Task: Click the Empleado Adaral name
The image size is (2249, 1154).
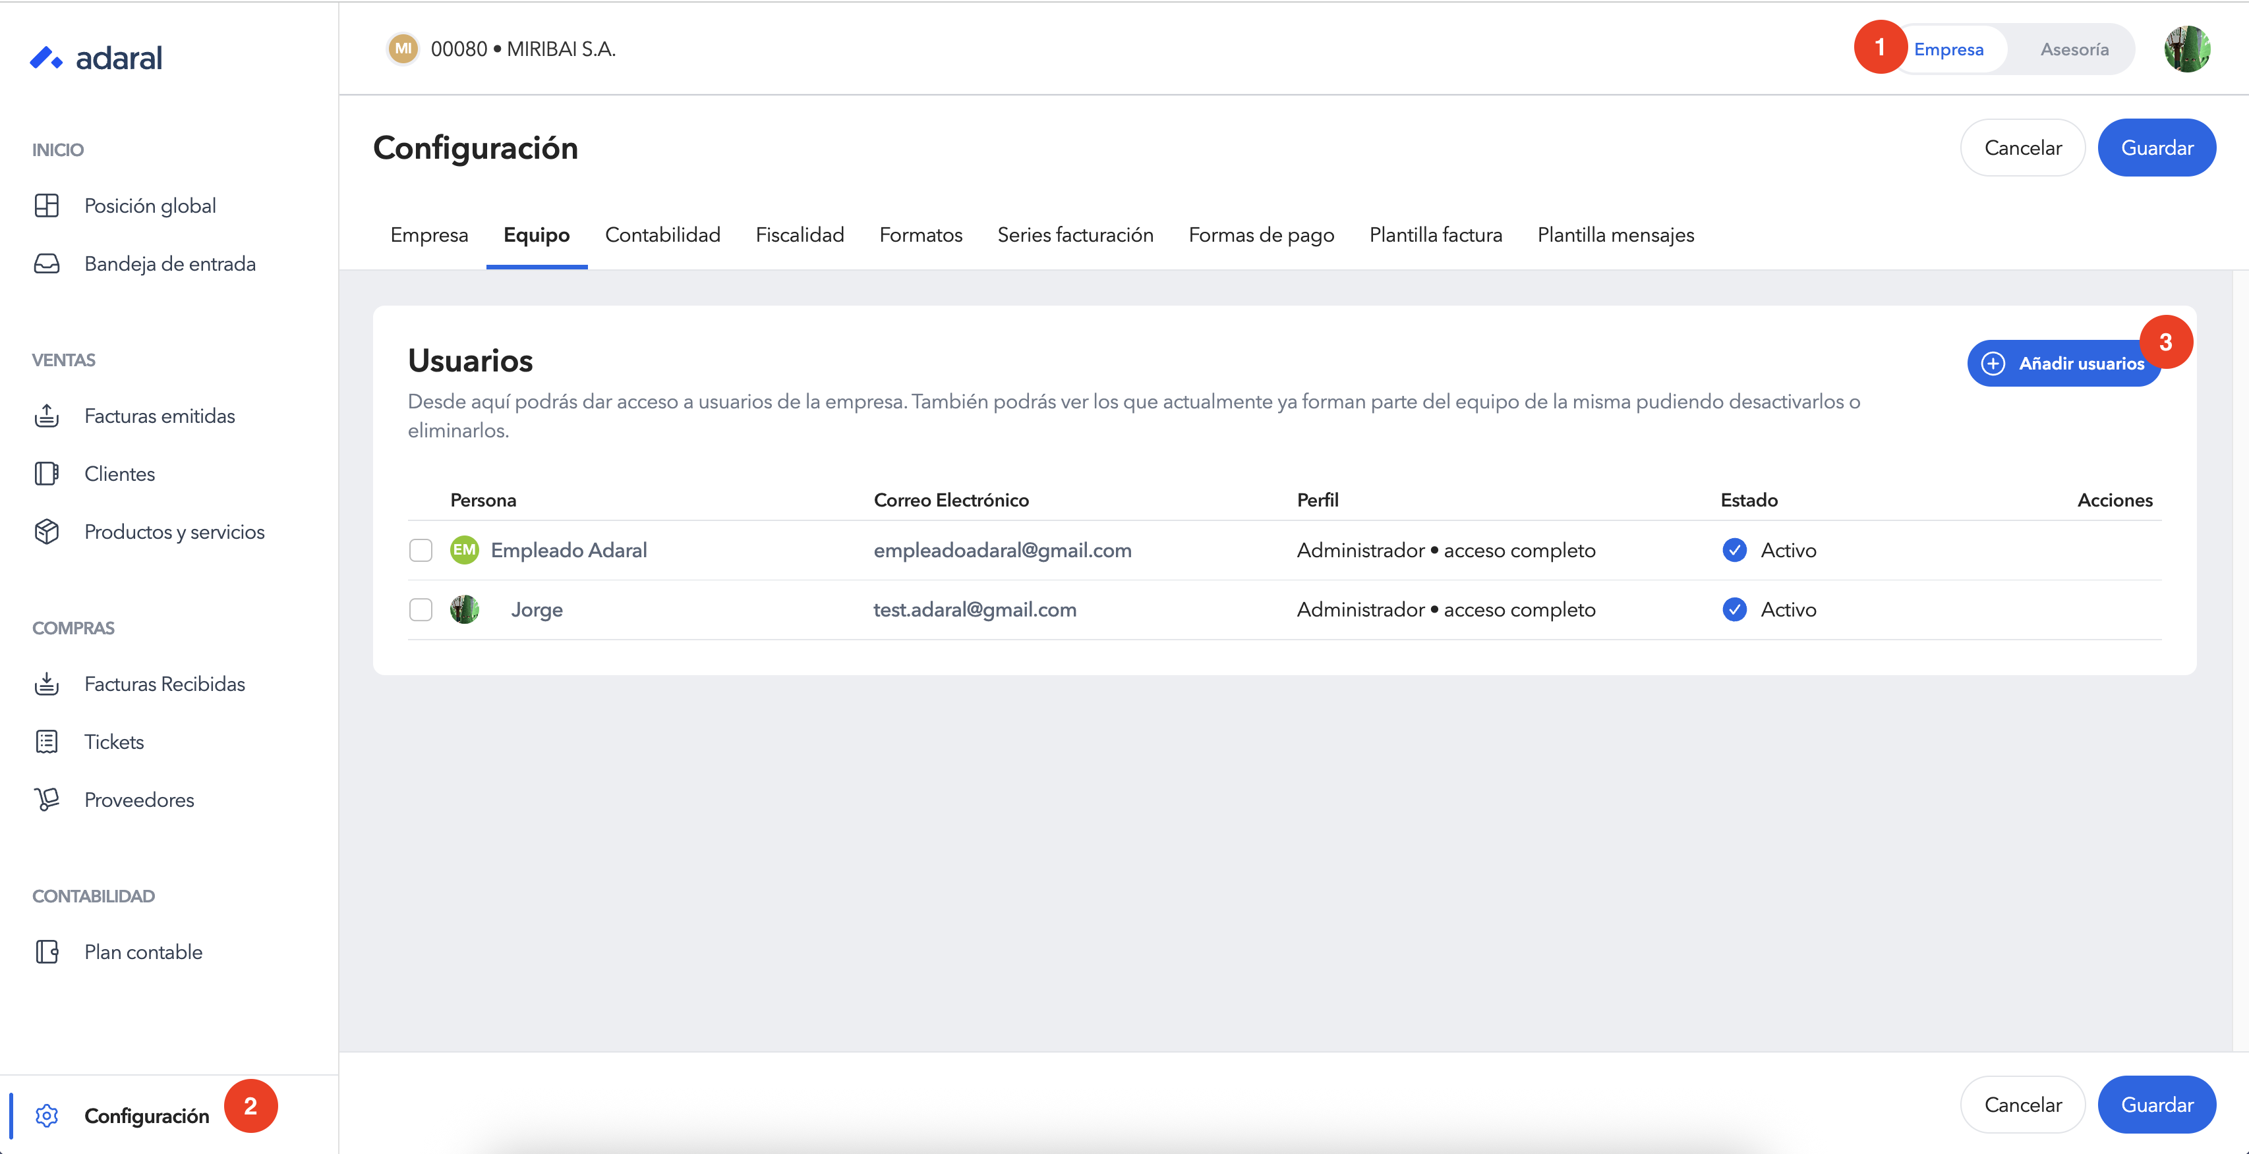Action: click(568, 549)
